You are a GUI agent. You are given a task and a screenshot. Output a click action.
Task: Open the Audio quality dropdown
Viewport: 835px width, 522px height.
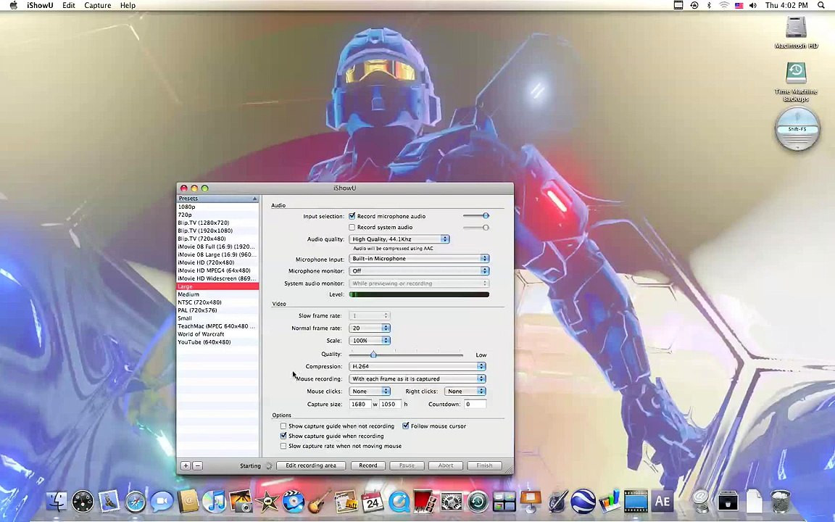(399, 239)
